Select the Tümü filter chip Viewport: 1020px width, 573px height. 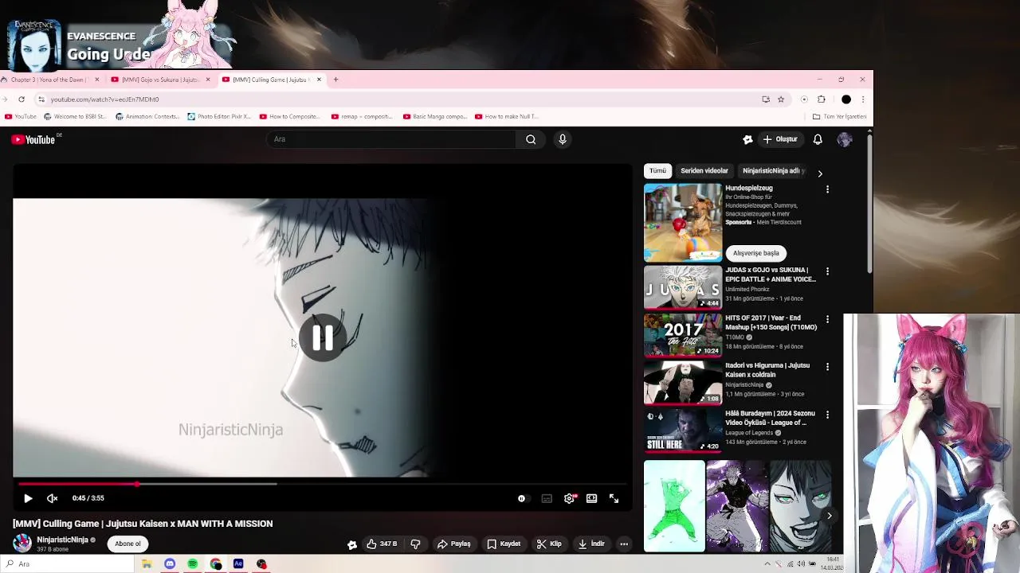657,171
